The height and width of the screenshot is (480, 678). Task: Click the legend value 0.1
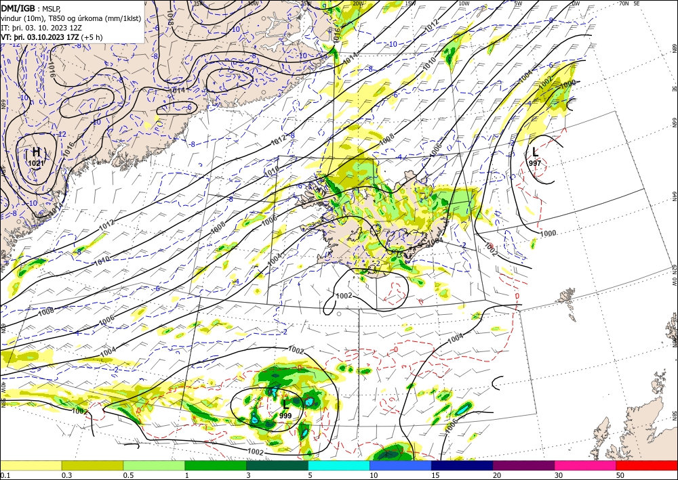click(5, 475)
